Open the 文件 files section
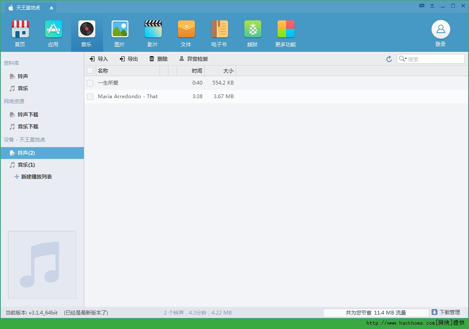Screen dimensions: 469x329 (186, 30)
